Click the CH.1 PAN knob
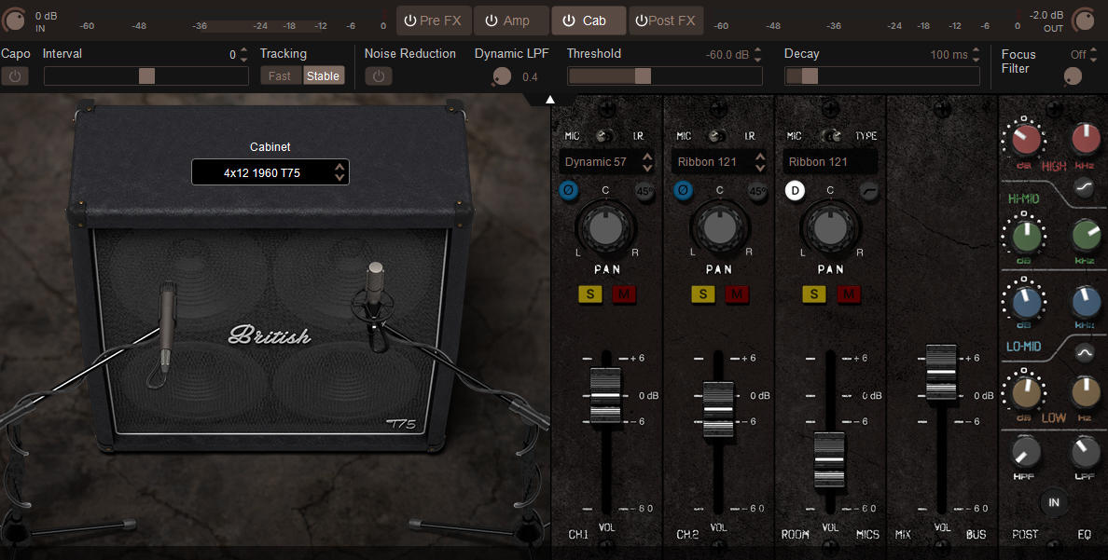This screenshot has height=560, width=1108. [605, 226]
